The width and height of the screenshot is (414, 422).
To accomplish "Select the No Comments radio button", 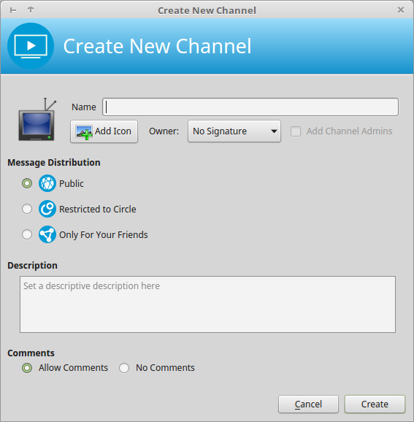I will (124, 368).
